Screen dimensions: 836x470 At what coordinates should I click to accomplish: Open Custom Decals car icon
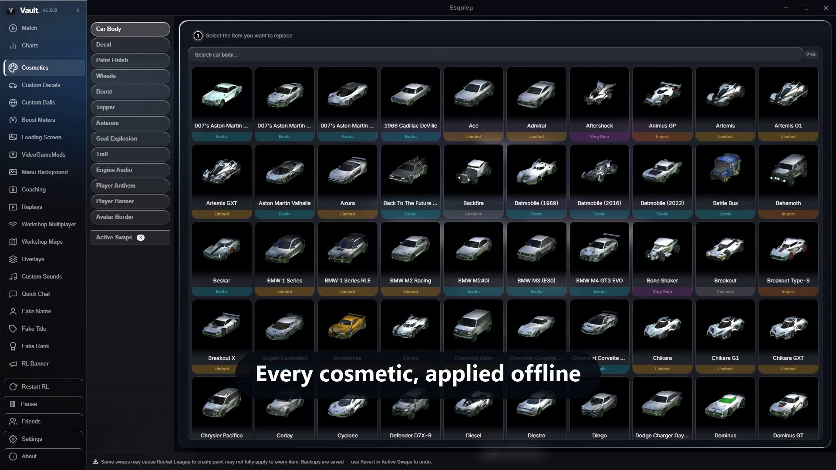tap(13, 85)
